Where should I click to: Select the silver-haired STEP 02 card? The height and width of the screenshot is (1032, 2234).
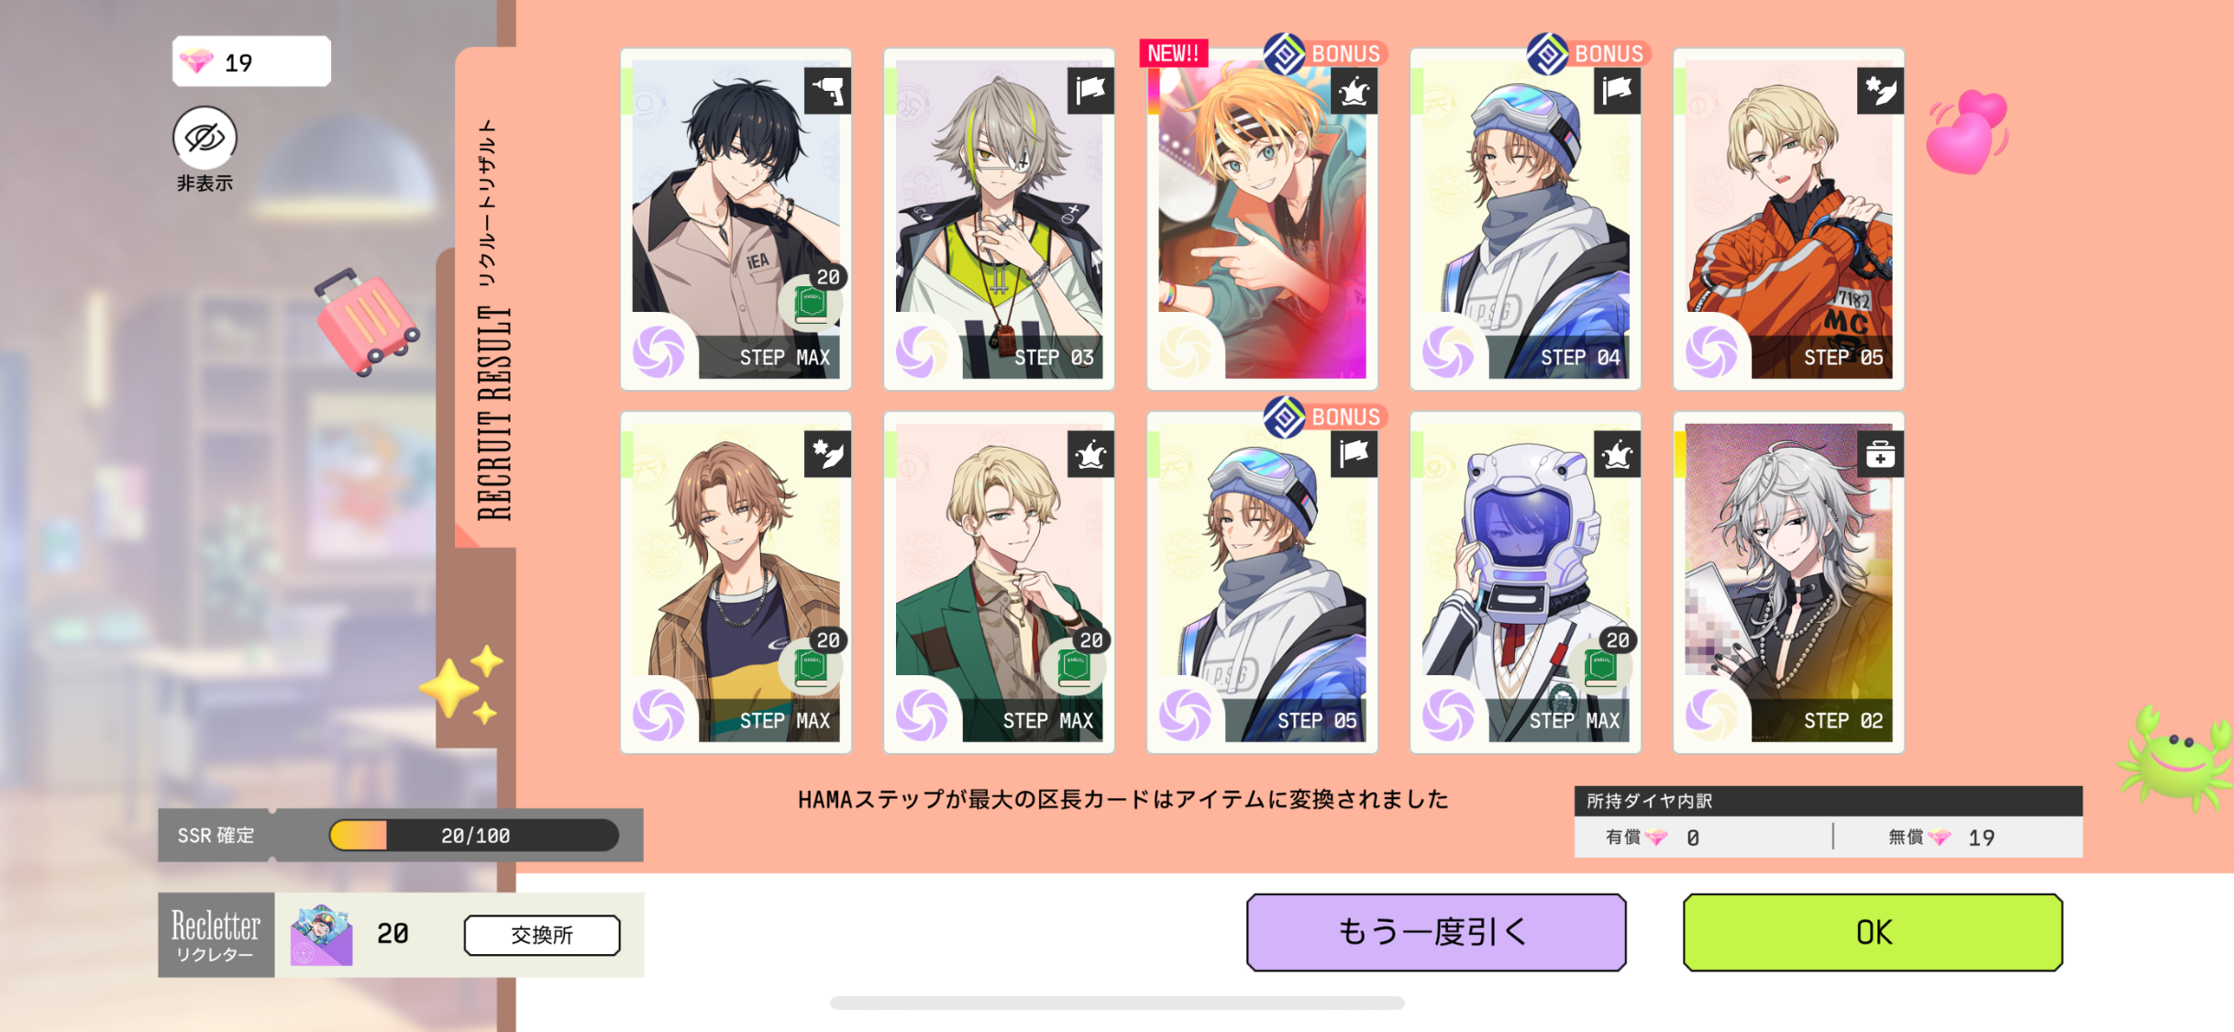pyautogui.click(x=1788, y=583)
